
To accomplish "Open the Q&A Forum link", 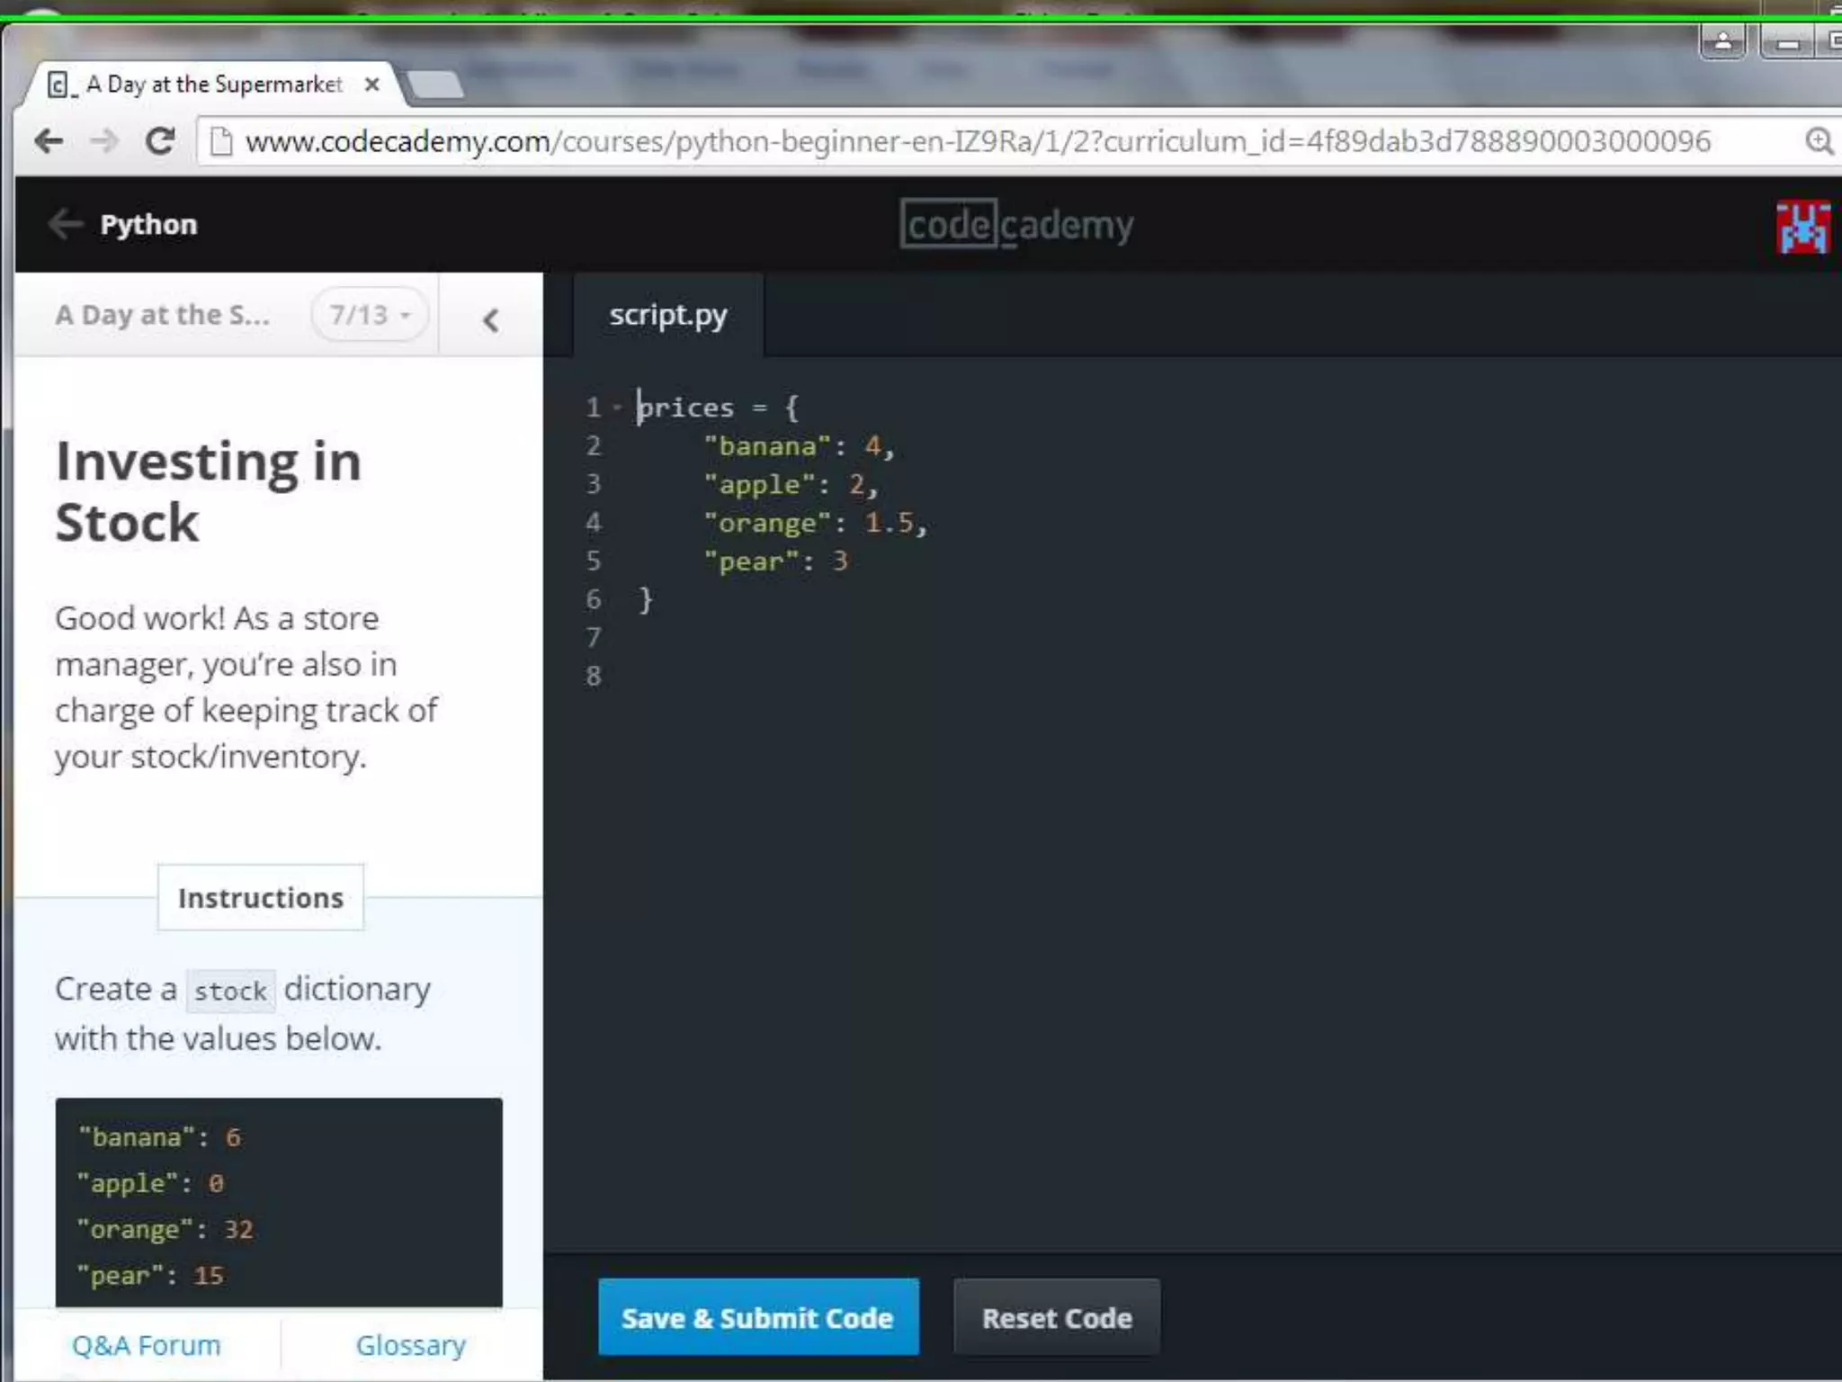I will pos(146,1345).
